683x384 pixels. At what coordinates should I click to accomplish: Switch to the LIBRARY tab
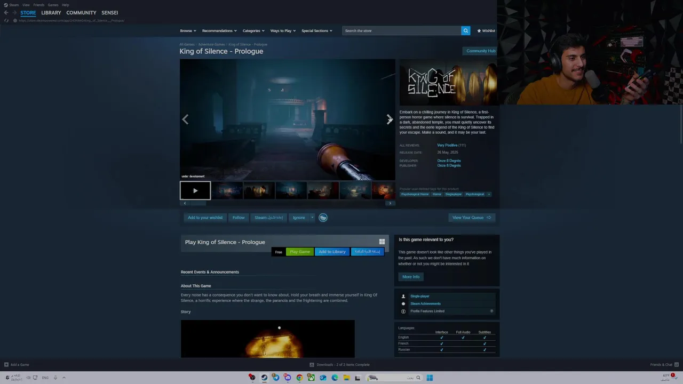[x=51, y=13]
